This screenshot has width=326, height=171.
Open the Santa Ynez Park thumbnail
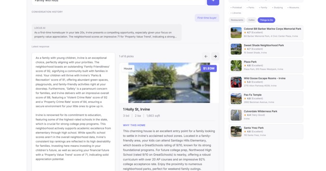tap(236, 131)
